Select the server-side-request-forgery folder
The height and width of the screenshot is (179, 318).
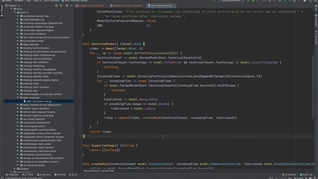pyautogui.click(x=39, y=112)
